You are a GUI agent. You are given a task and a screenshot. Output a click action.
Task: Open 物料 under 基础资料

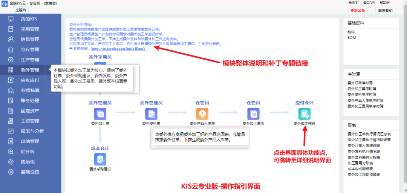[351, 32]
